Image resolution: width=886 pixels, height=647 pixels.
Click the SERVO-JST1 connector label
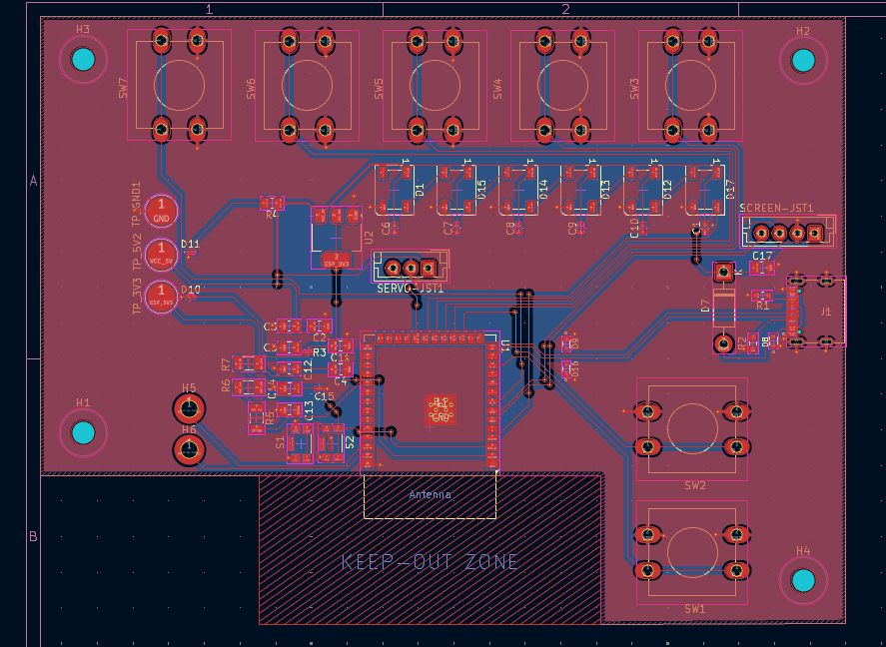click(411, 289)
